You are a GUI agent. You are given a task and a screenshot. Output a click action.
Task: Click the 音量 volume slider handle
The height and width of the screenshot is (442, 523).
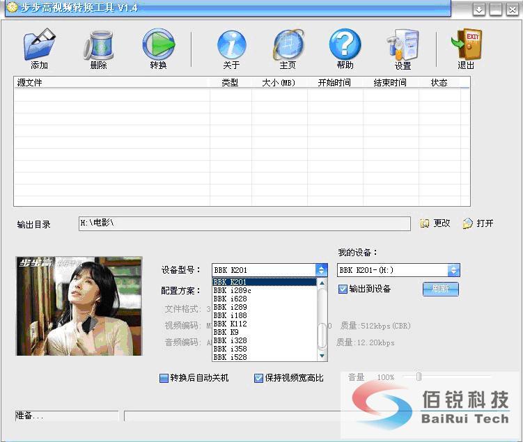click(419, 377)
